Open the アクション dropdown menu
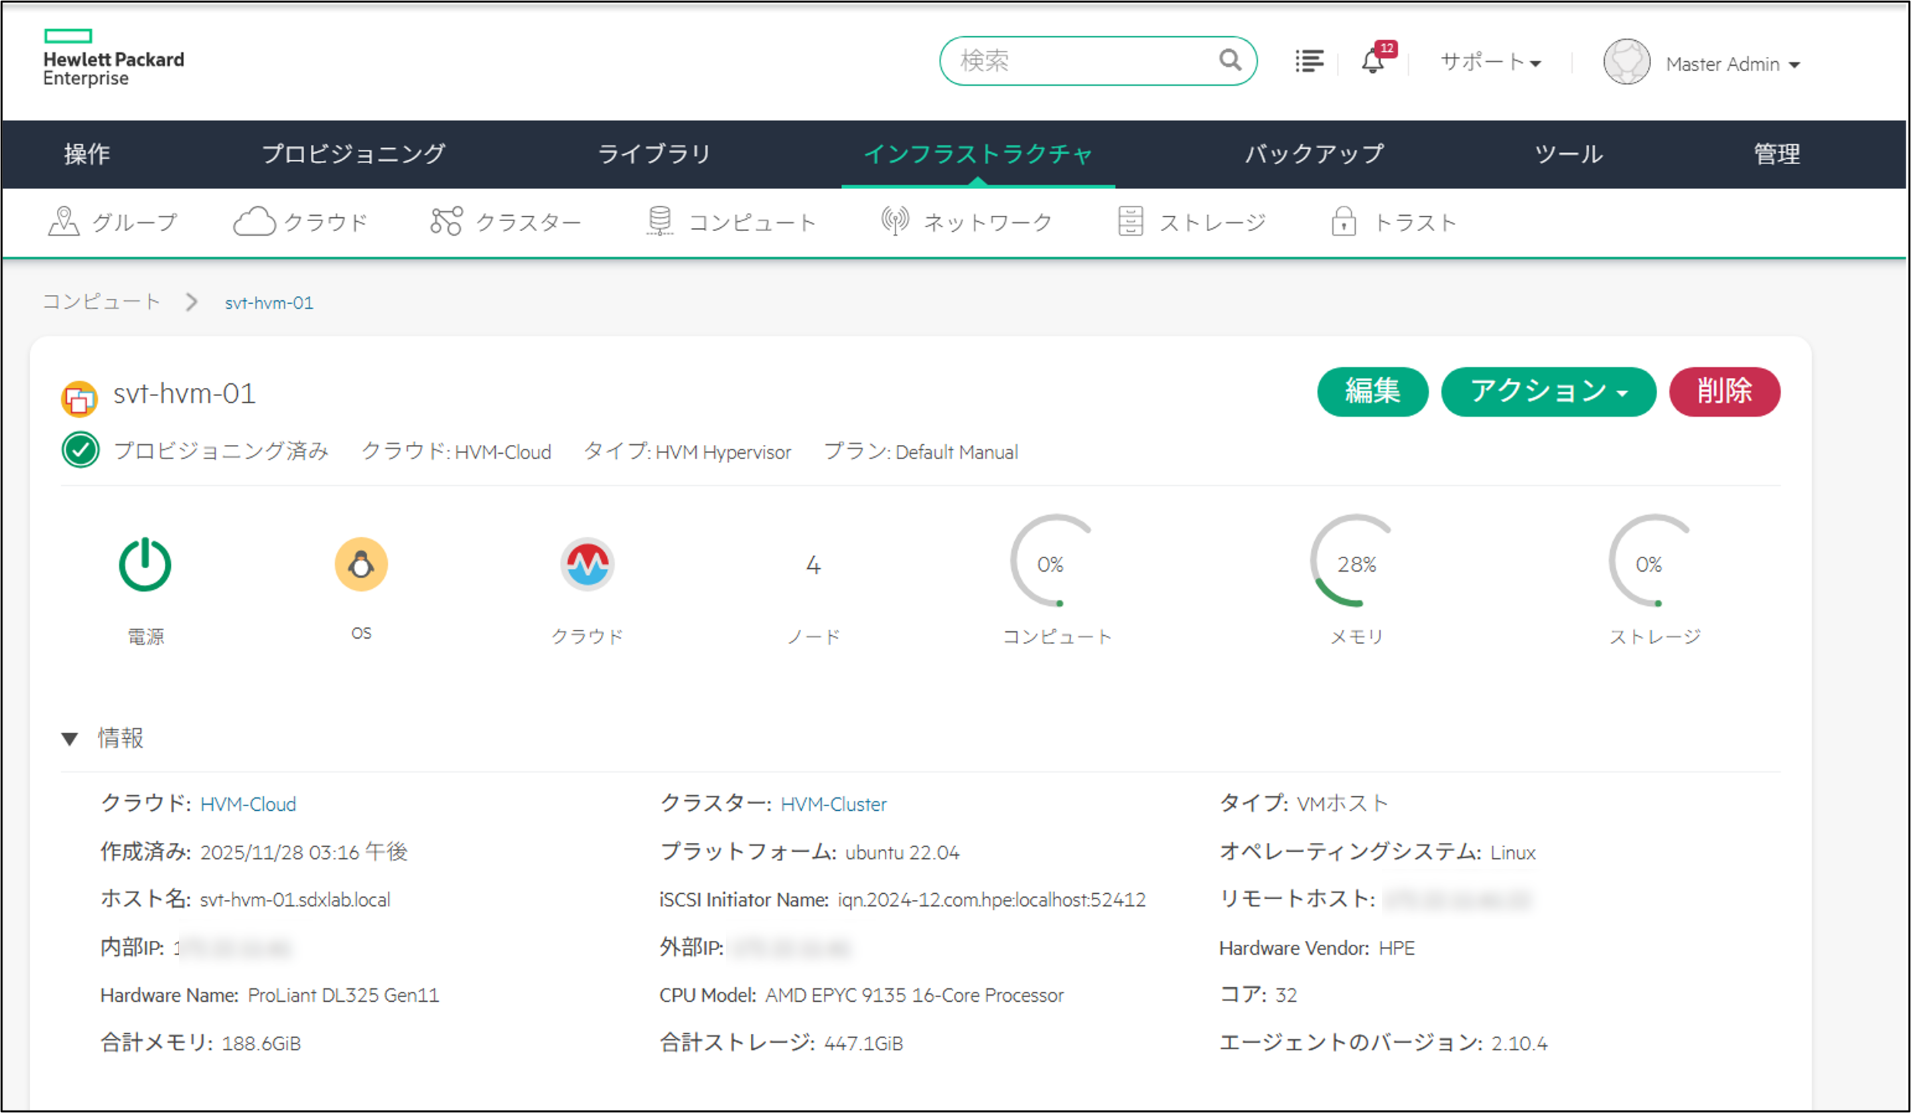The height and width of the screenshot is (1113, 1911). click(x=1549, y=391)
